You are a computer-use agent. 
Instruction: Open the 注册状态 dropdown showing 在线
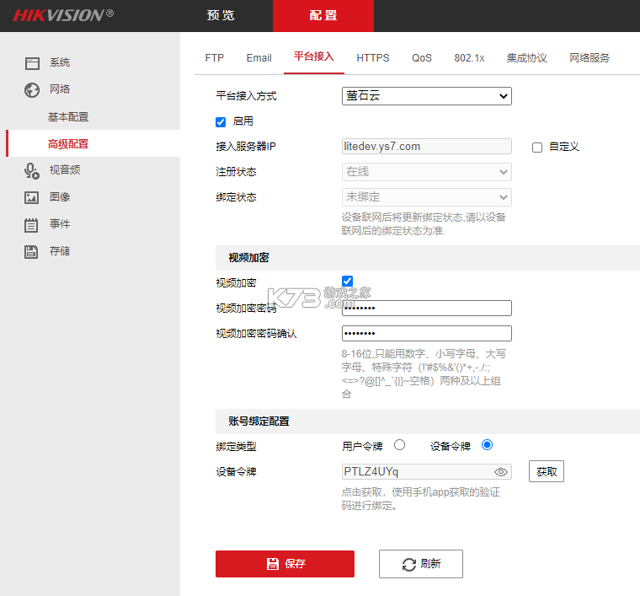tap(427, 172)
